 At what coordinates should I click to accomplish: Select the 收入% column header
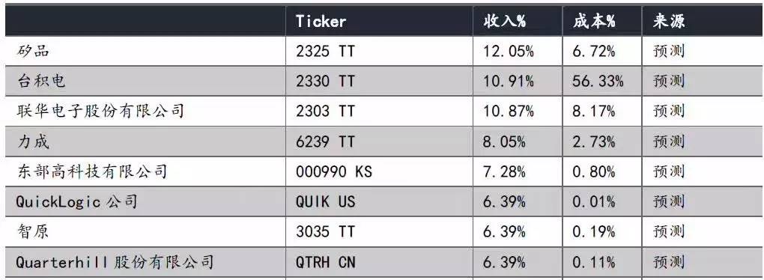pos(505,21)
